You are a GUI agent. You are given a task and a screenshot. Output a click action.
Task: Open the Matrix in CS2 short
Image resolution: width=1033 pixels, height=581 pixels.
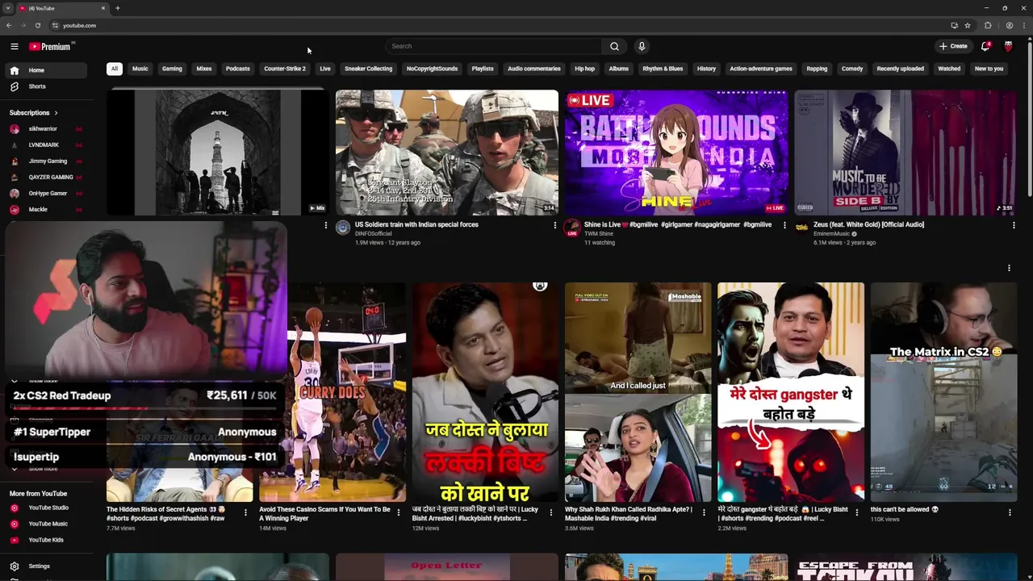point(943,392)
